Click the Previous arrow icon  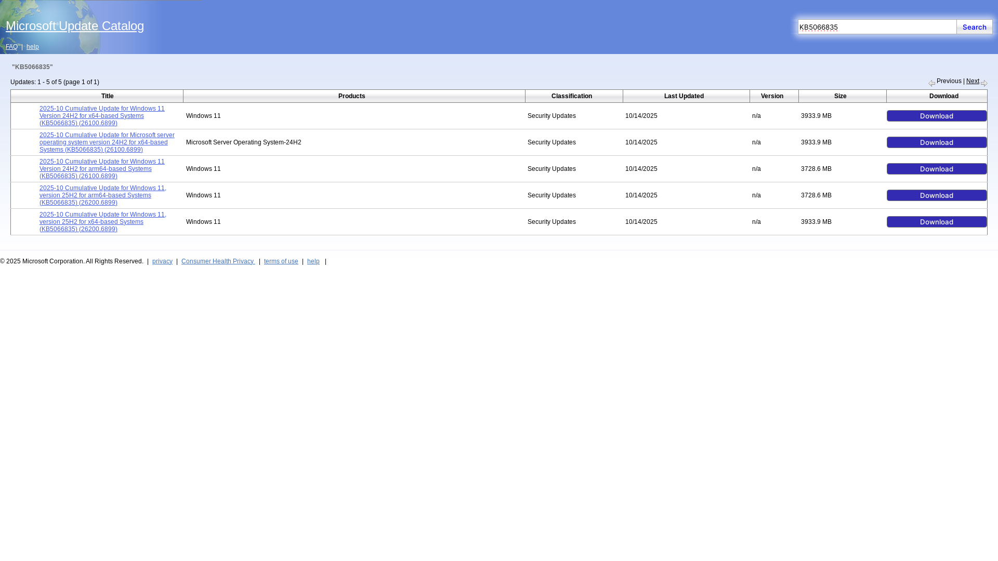coord(932,83)
